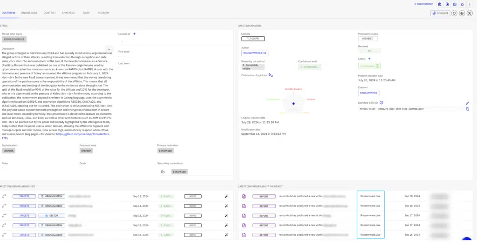The width and height of the screenshot is (477, 245).
Task: View the History tab
Action: click(104, 13)
